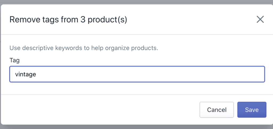
Task: Select the Tag field label
Action: [x=15, y=60]
